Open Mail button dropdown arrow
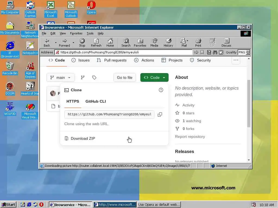The width and height of the screenshot is (278, 208). pos(188,41)
